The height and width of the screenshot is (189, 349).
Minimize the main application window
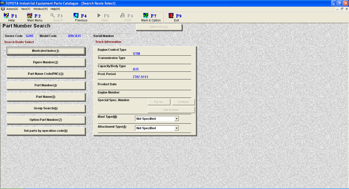point(334,3)
